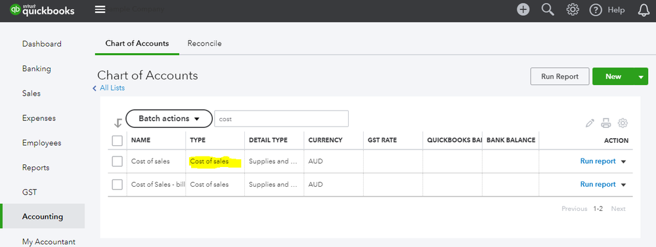Open My Accountant in the sidebar

click(49, 242)
